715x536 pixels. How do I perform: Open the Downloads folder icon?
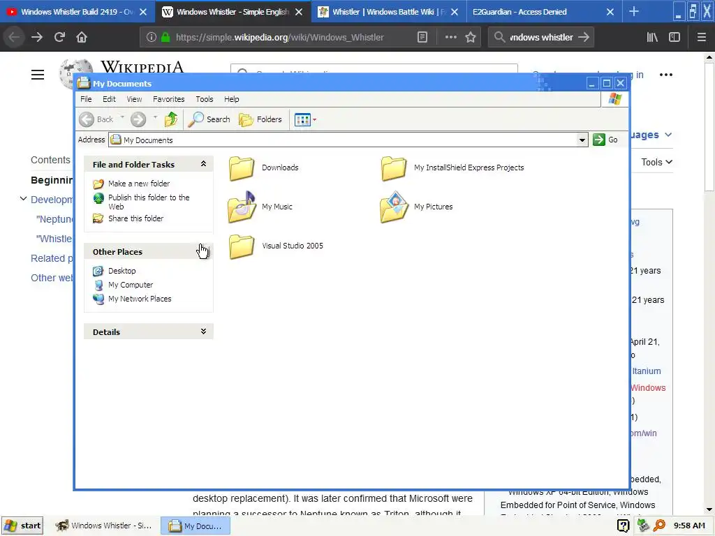tap(241, 167)
